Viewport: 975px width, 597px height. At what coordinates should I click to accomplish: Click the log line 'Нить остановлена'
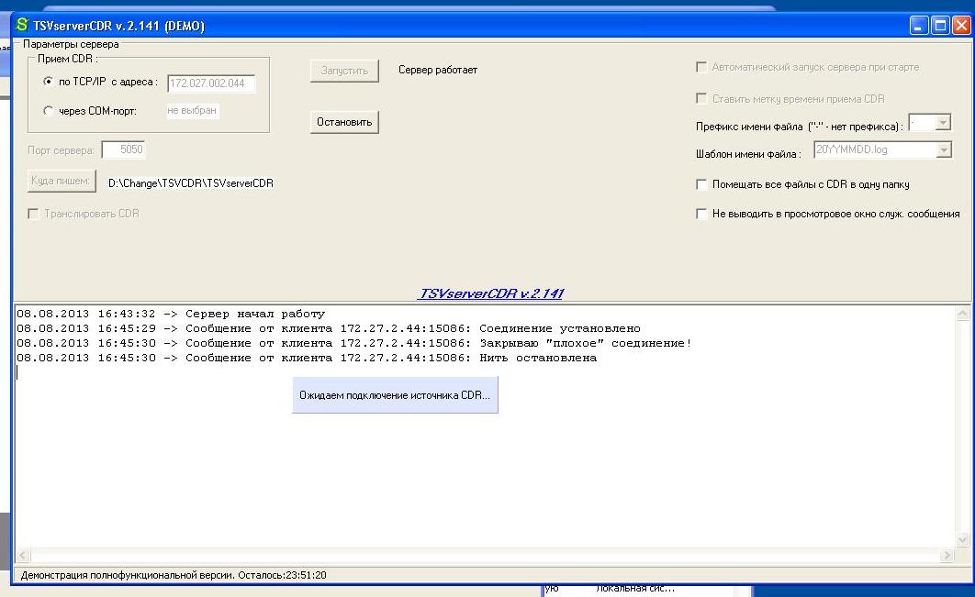pos(307,358)
